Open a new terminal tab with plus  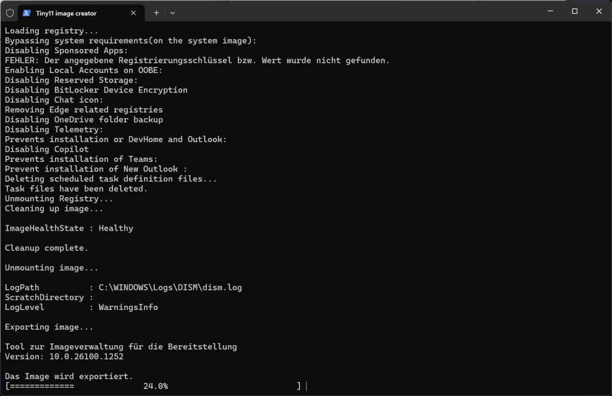click(x=157, y=13)
